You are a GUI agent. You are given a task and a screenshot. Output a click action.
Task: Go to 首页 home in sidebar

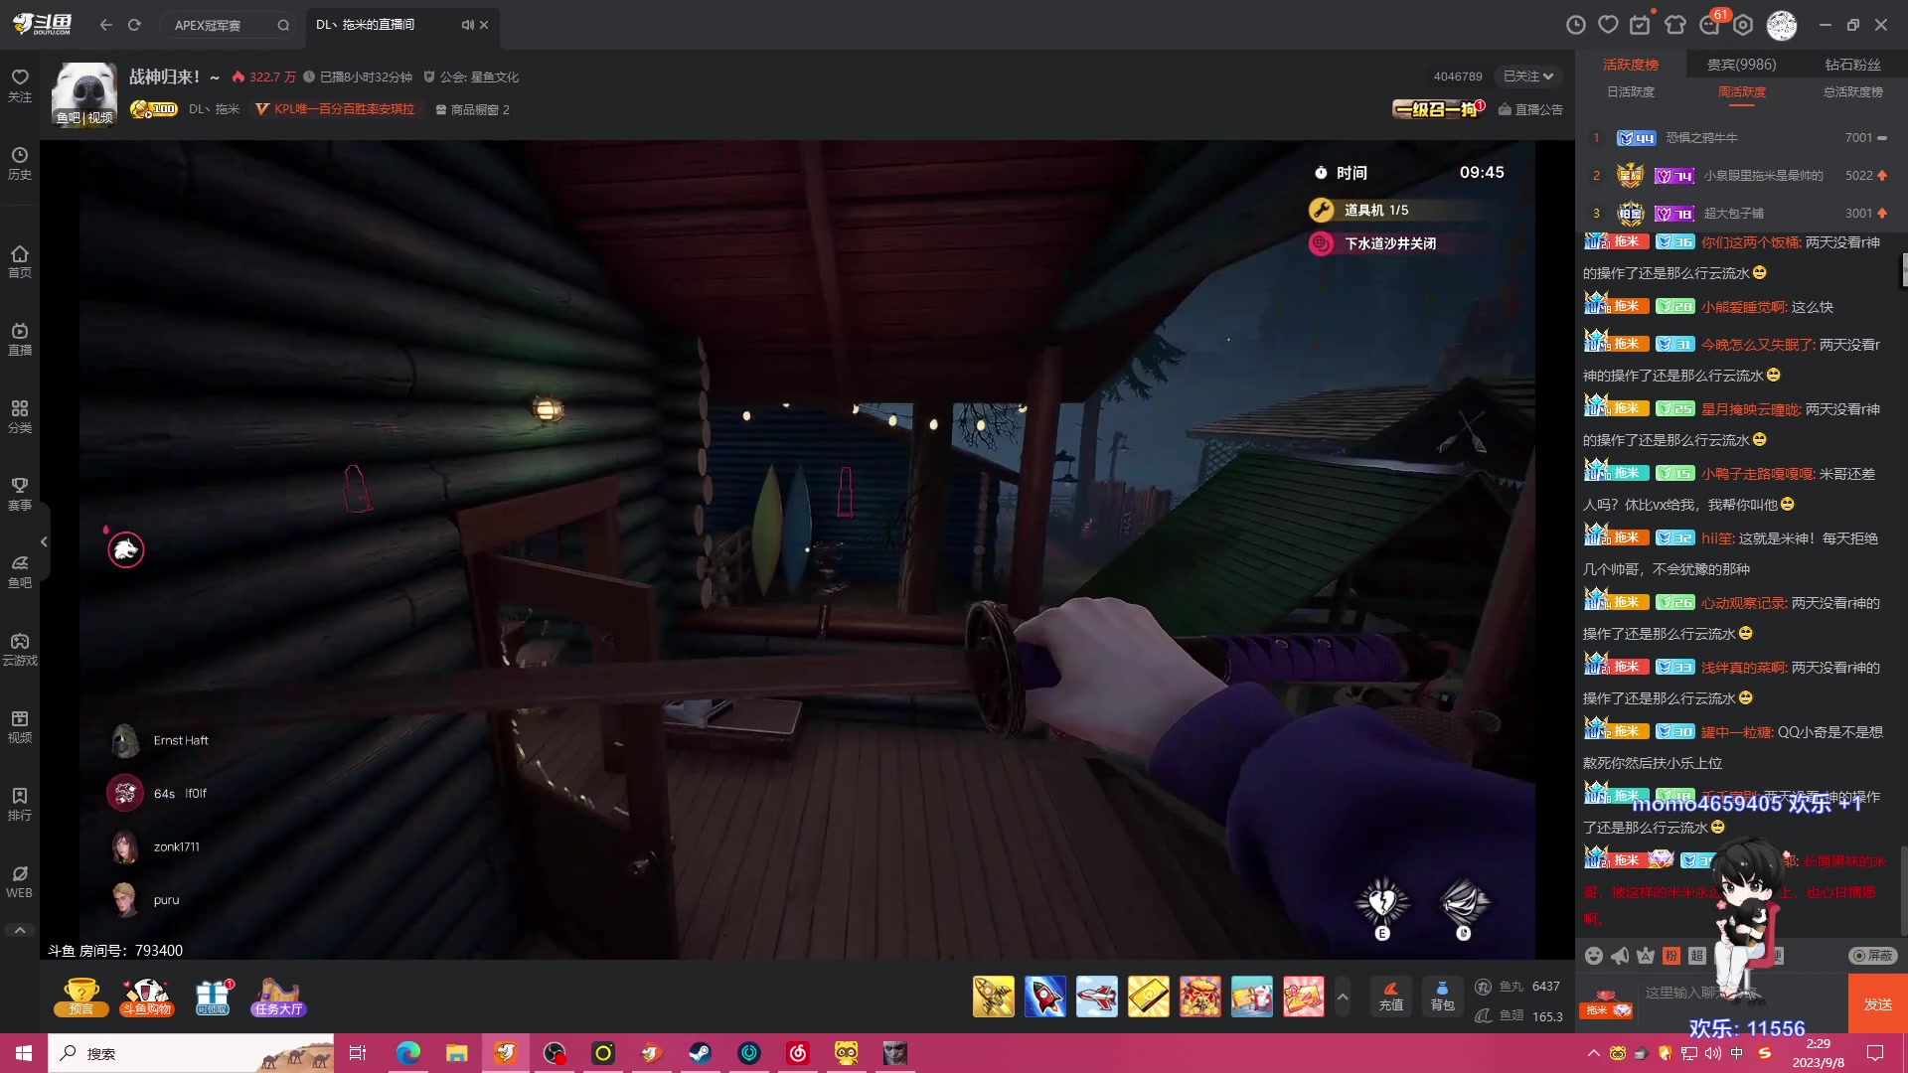click(20, 261)
